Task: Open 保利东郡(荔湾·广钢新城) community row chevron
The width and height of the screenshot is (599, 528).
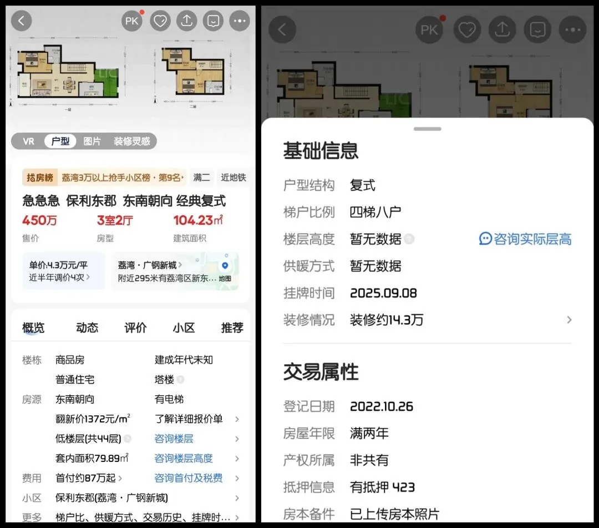Action: pyautogui.click(x=237, y=498)
